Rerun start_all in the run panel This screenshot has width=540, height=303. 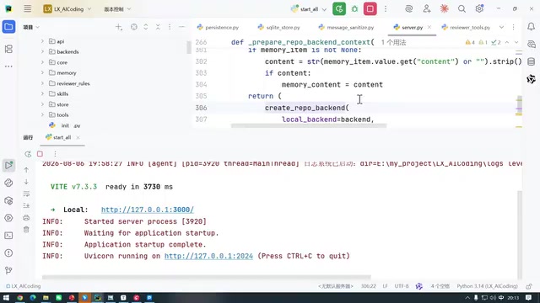28,154
